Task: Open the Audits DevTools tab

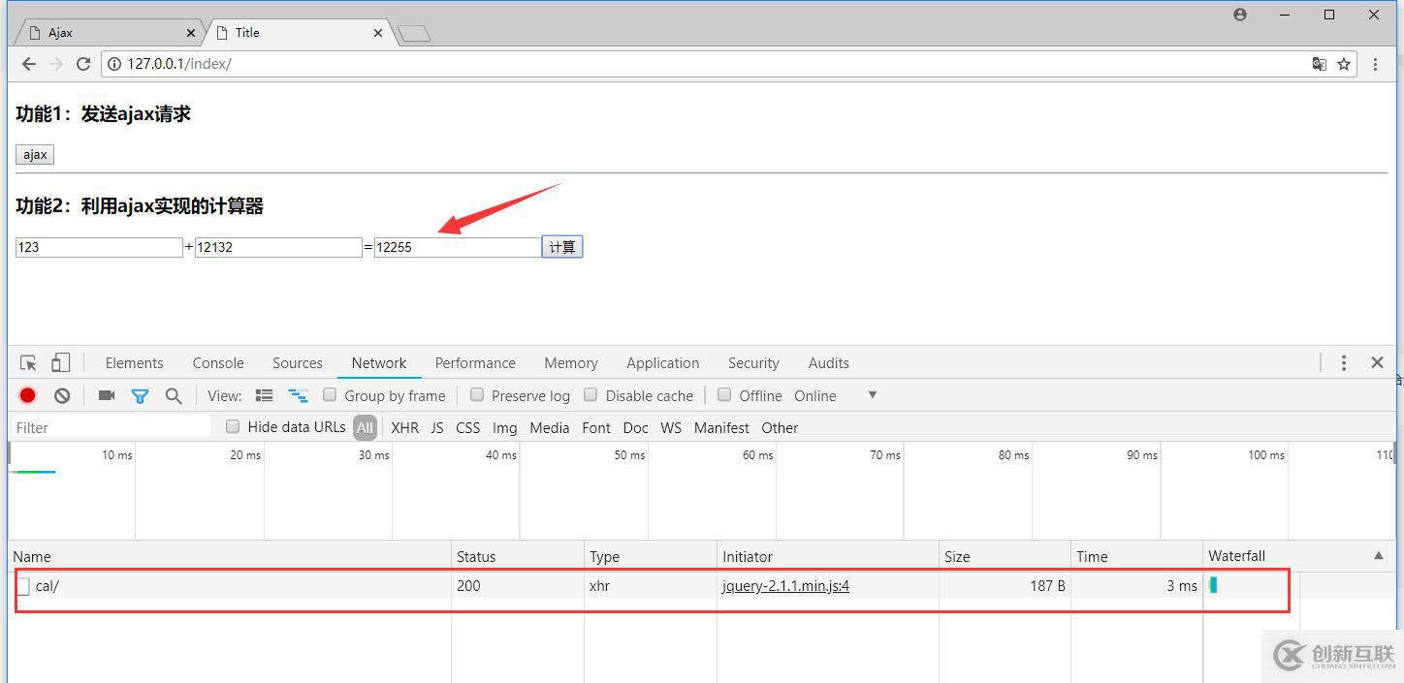Action: click(829, 363)
